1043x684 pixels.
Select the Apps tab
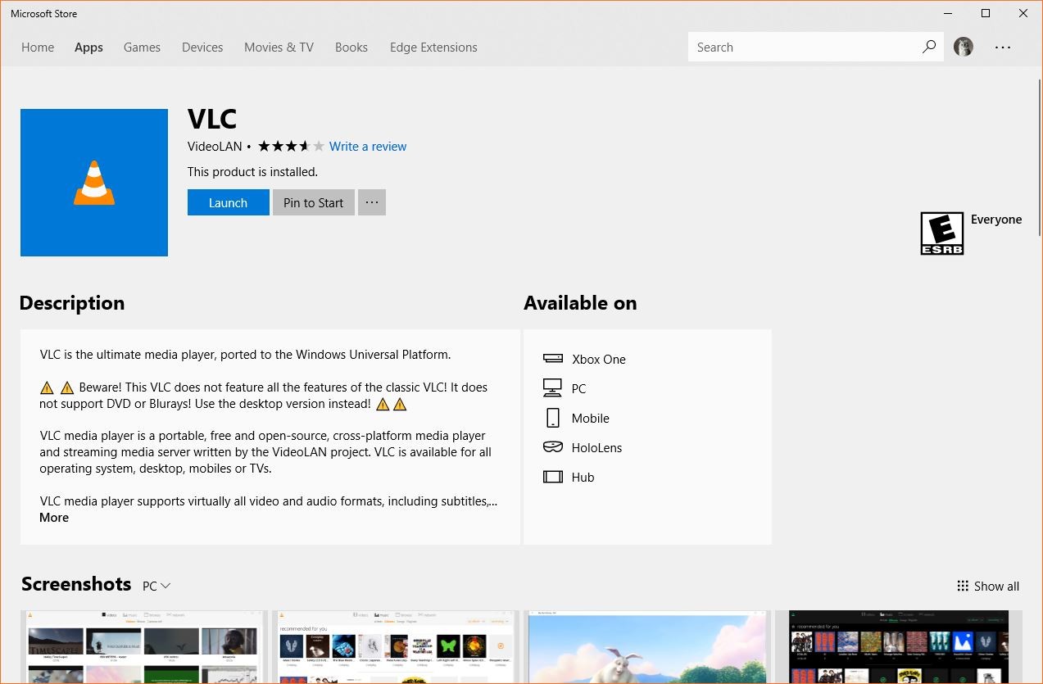(88, 48)
